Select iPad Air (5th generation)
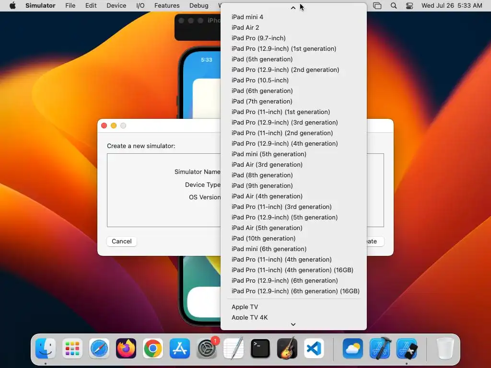491x368 pixels. tap(294, 228)
